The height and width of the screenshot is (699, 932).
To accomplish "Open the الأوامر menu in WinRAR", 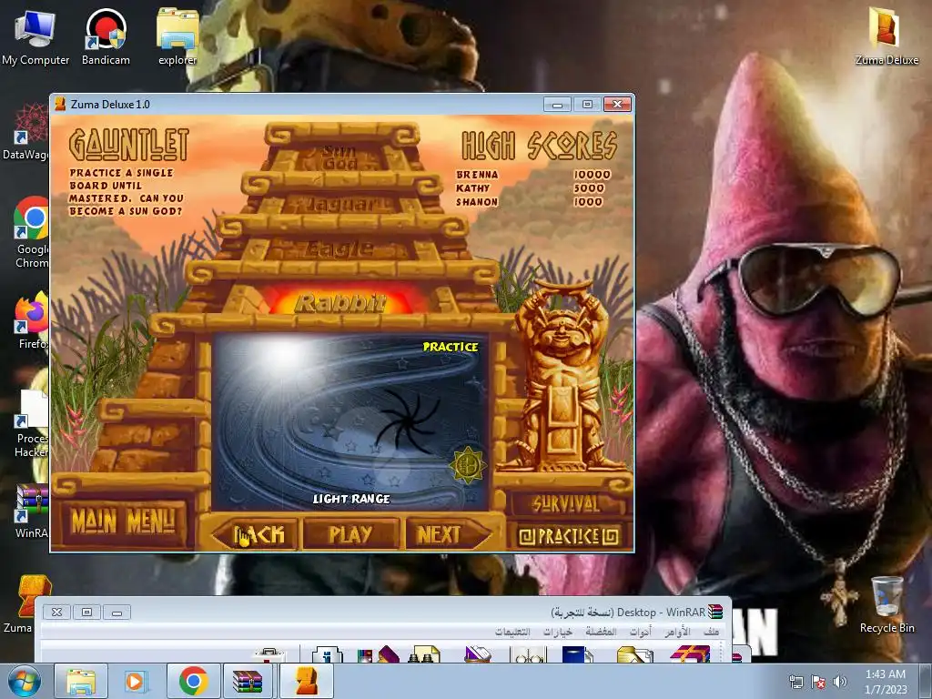I will [x=677, y=631].
